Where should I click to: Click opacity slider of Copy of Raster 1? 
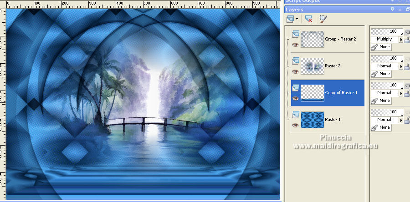click(x=387, y=86)
